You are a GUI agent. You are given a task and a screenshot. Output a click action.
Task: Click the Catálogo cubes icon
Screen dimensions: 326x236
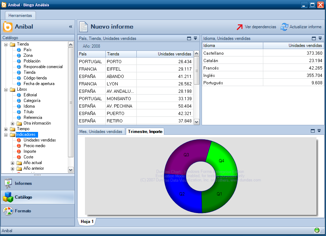(x=8, y=197)
